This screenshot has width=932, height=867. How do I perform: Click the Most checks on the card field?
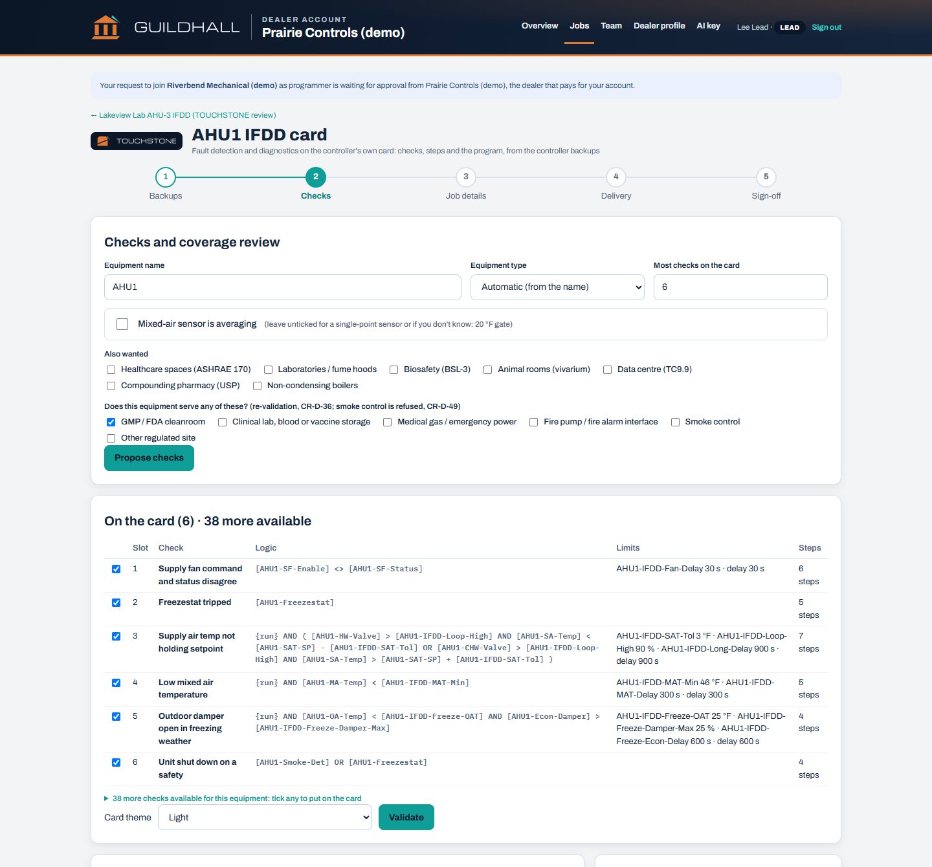(x=740, y=287)
